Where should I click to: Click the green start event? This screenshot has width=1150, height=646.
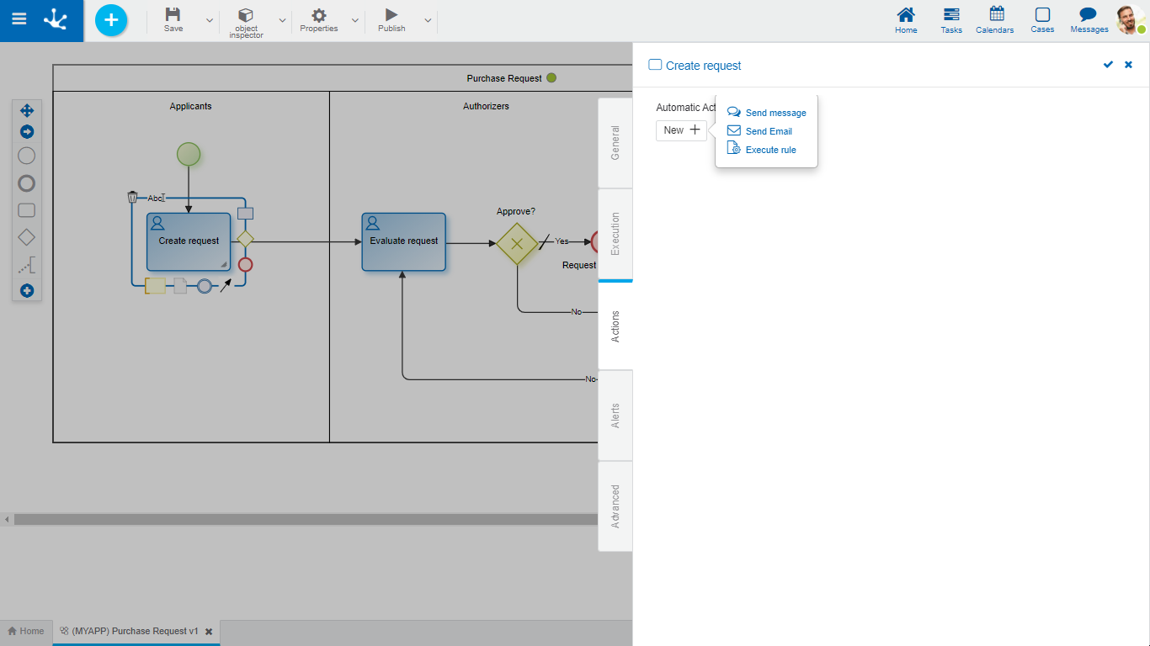(x=189, y=154)
